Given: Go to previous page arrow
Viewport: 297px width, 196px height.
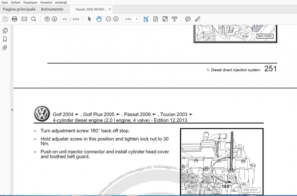Looking at the screenshot, I should tap(47, 19).
